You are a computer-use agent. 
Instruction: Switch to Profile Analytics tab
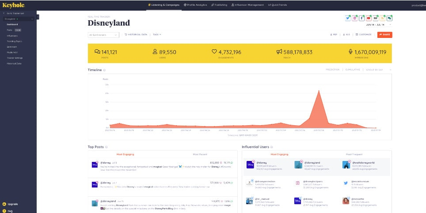195,5
